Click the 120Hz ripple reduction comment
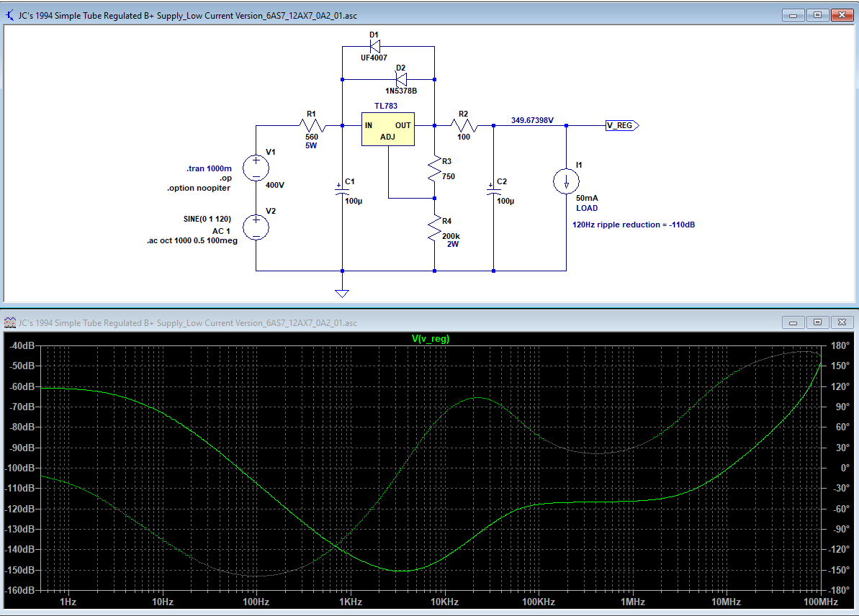This screenshot has height=616, width=859. point(634,225)
